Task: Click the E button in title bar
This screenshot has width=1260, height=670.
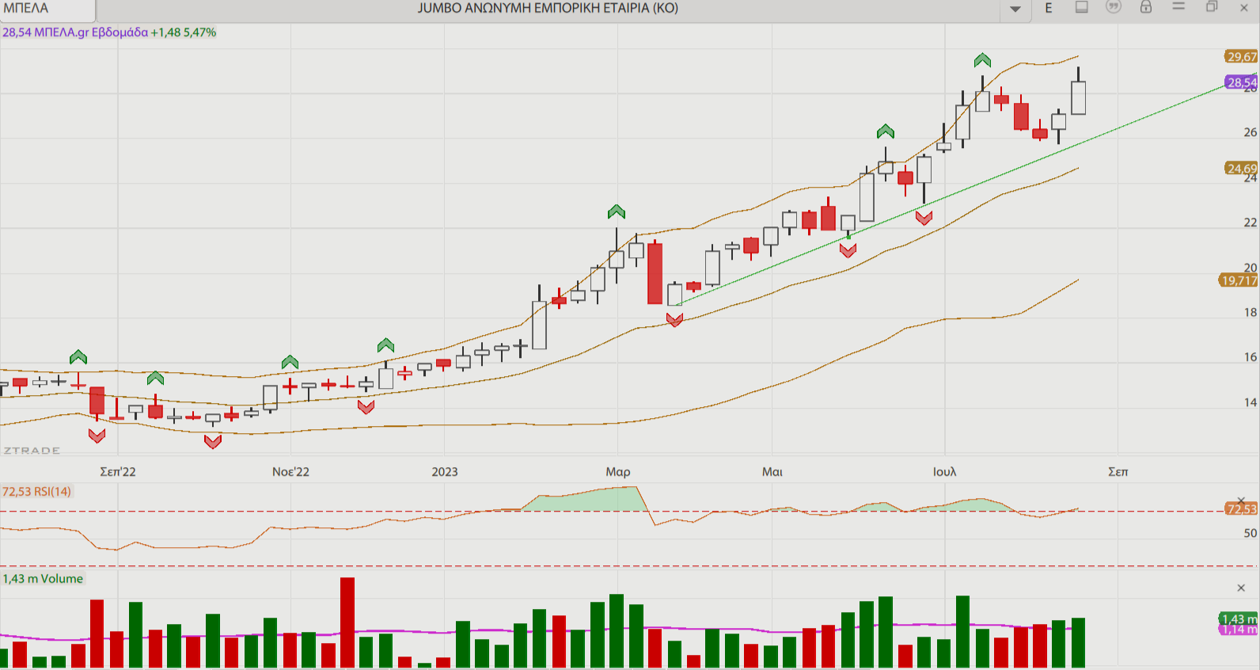Action: tap(1049, 8)
